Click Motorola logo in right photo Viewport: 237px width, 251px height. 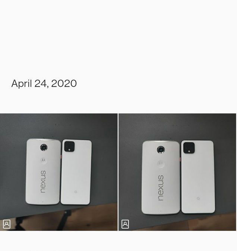pos(161,164)
